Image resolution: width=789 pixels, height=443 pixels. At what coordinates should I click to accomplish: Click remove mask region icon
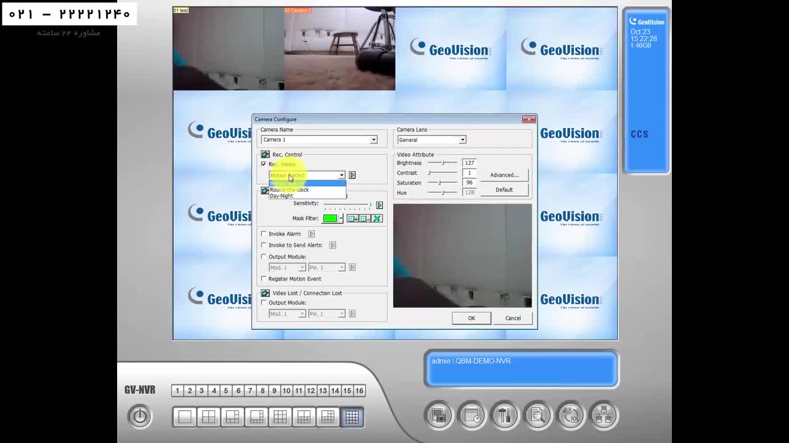tap(365, 218)
